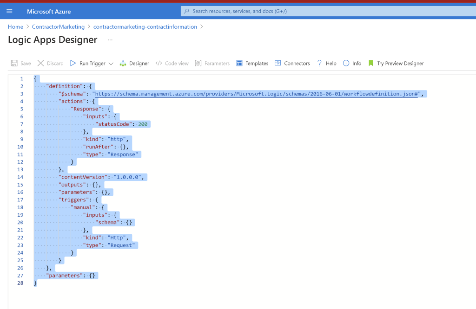Open contractormarketing-contractinformation breadcrumb

[x=145, y=26]
